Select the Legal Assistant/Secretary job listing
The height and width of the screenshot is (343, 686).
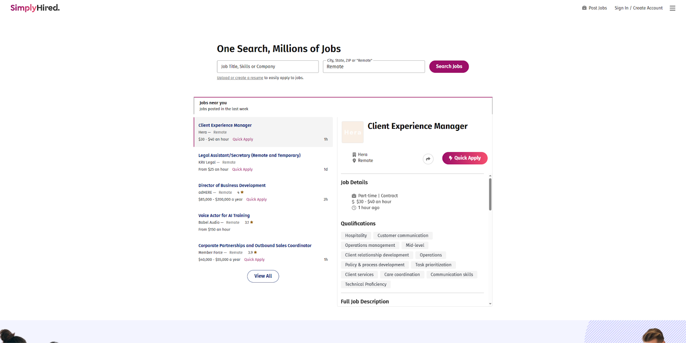pyautogui.click(x=249, y=156)
